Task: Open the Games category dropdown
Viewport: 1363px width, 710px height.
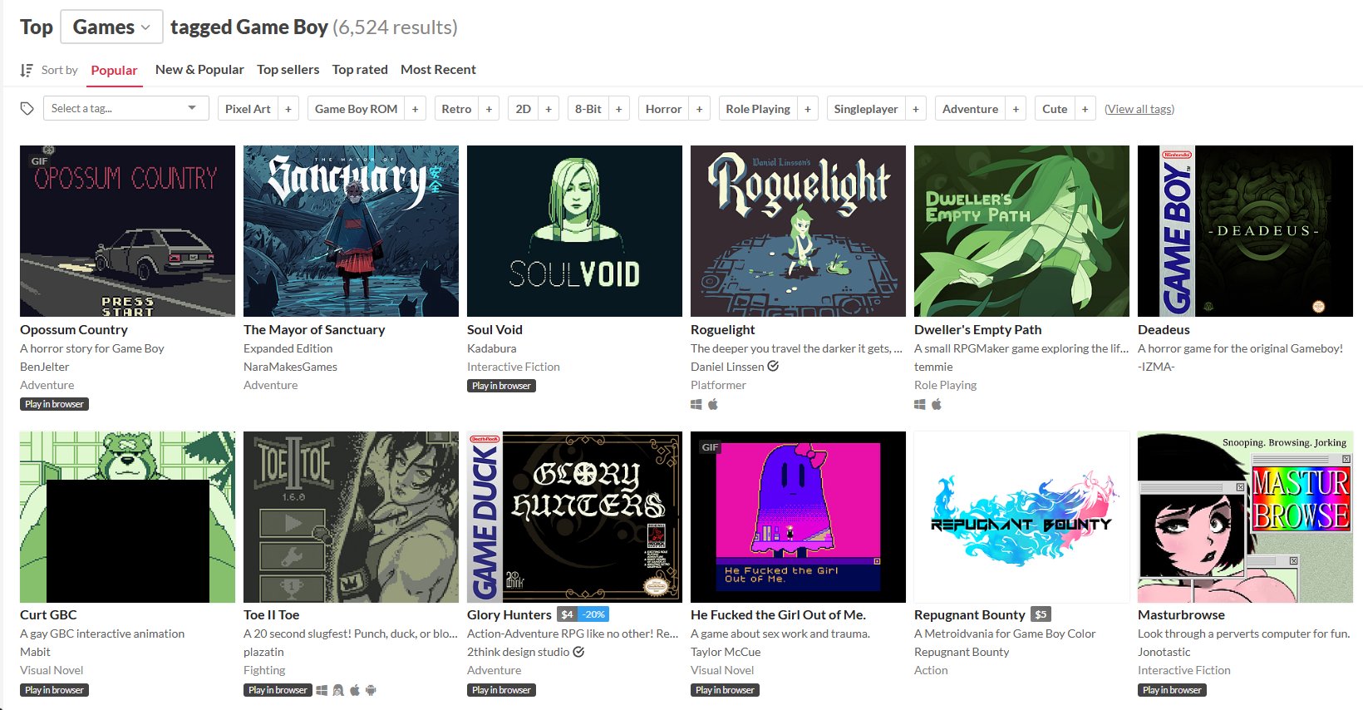Action: coord(111,27)
